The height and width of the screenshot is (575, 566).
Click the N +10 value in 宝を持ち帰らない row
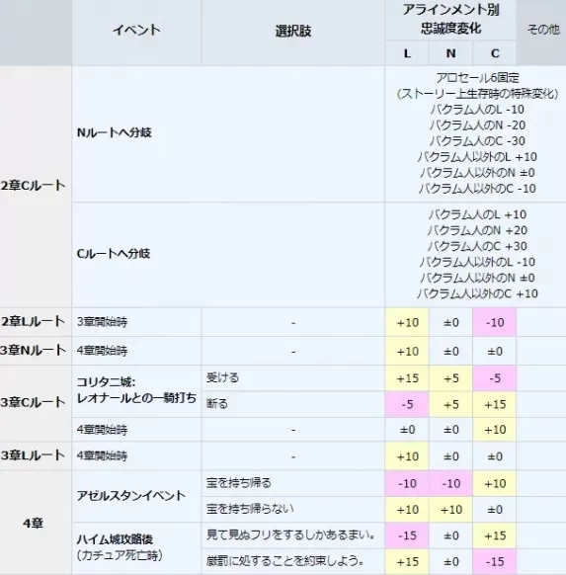click(450, 510)
